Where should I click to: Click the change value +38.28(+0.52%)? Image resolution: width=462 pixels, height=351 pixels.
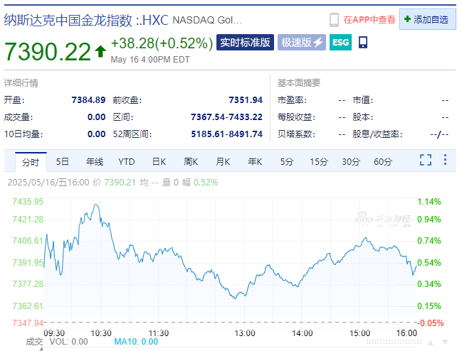click(x=162, y=43)
